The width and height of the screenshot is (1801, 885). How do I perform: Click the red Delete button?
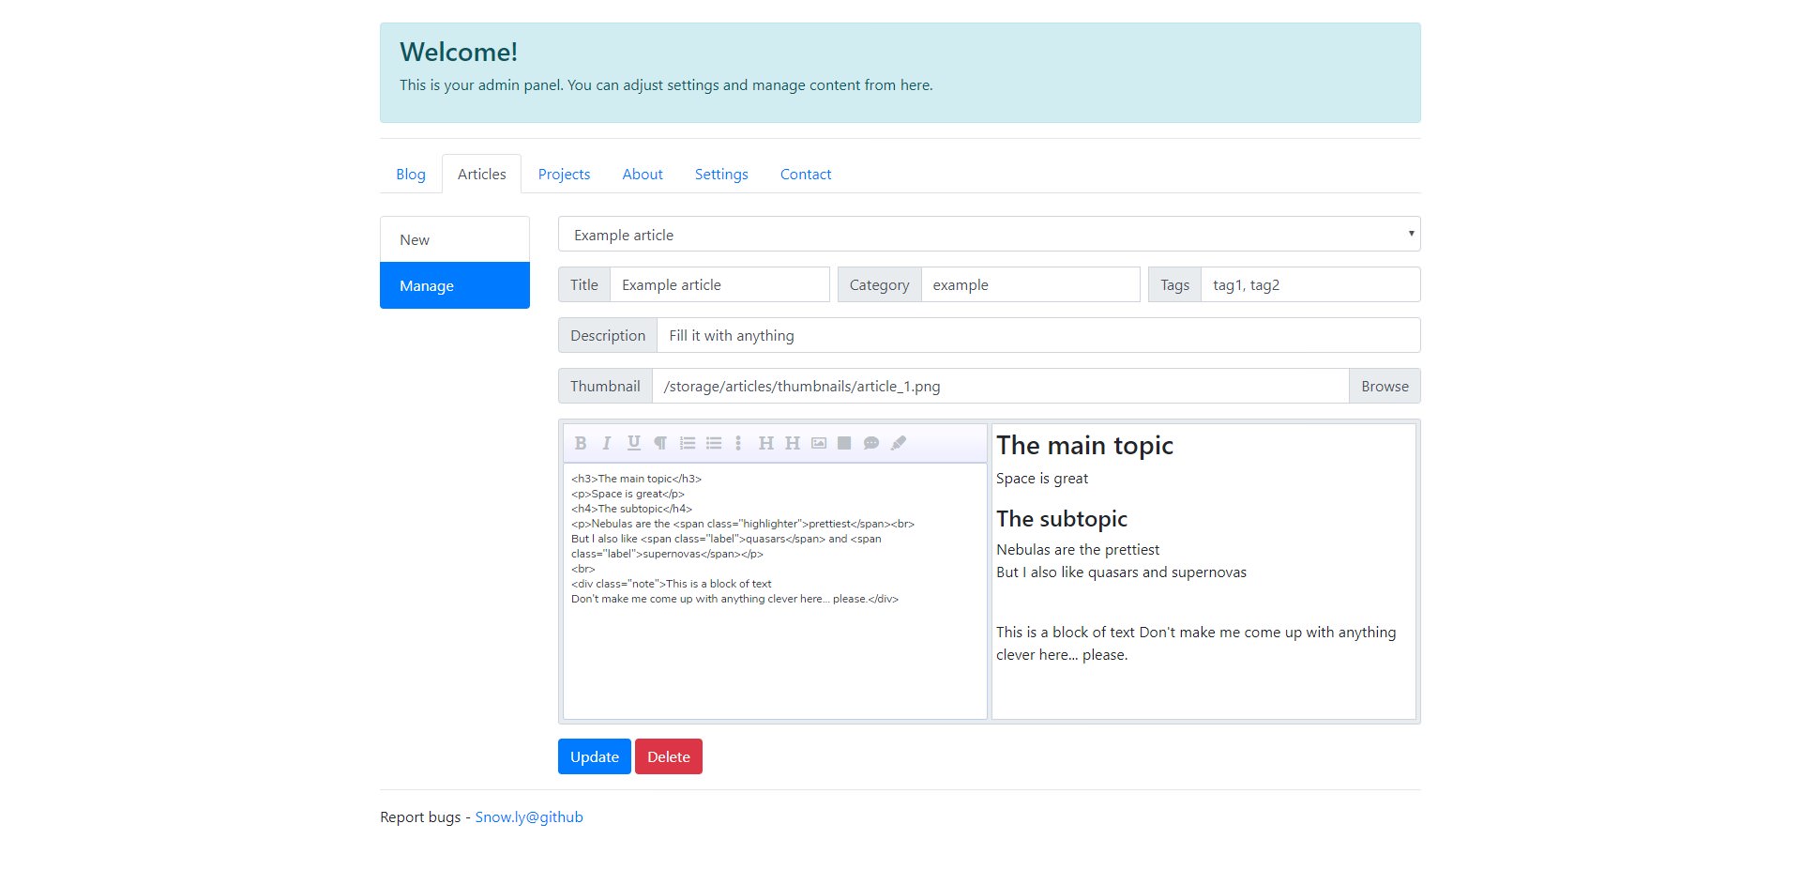coord(669,756)
